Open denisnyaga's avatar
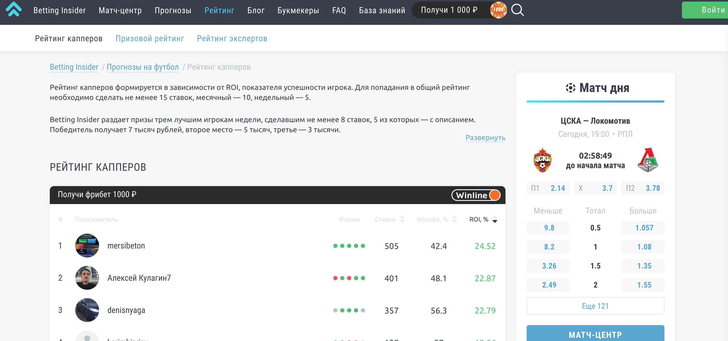This screenshot has height=341, width=728. [87, 310]
